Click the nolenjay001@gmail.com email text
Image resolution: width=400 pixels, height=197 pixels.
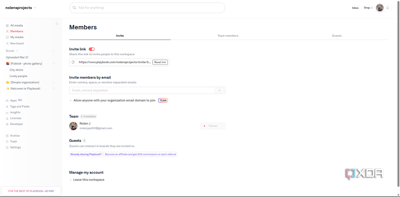(x=96, y=128)
